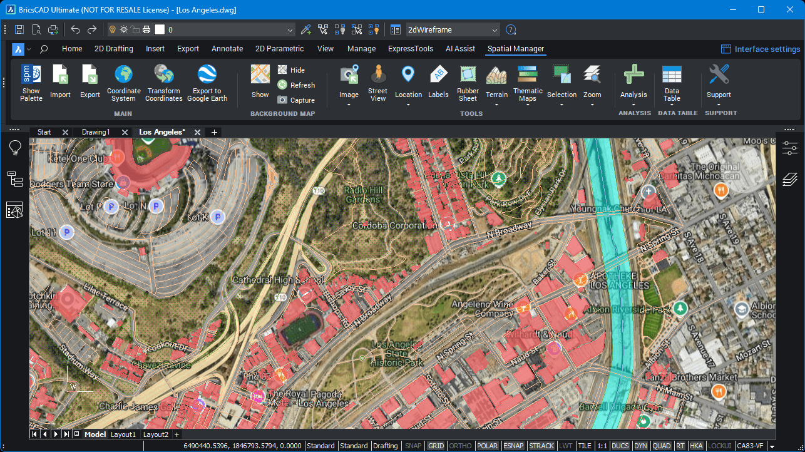Hide the background map
Image resolution: width=805 pixels, height=452 pixels.
[x=292, y=70]
